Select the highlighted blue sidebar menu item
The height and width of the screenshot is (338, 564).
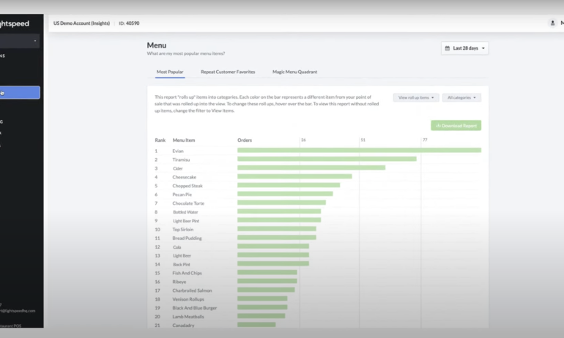point(20,92)
